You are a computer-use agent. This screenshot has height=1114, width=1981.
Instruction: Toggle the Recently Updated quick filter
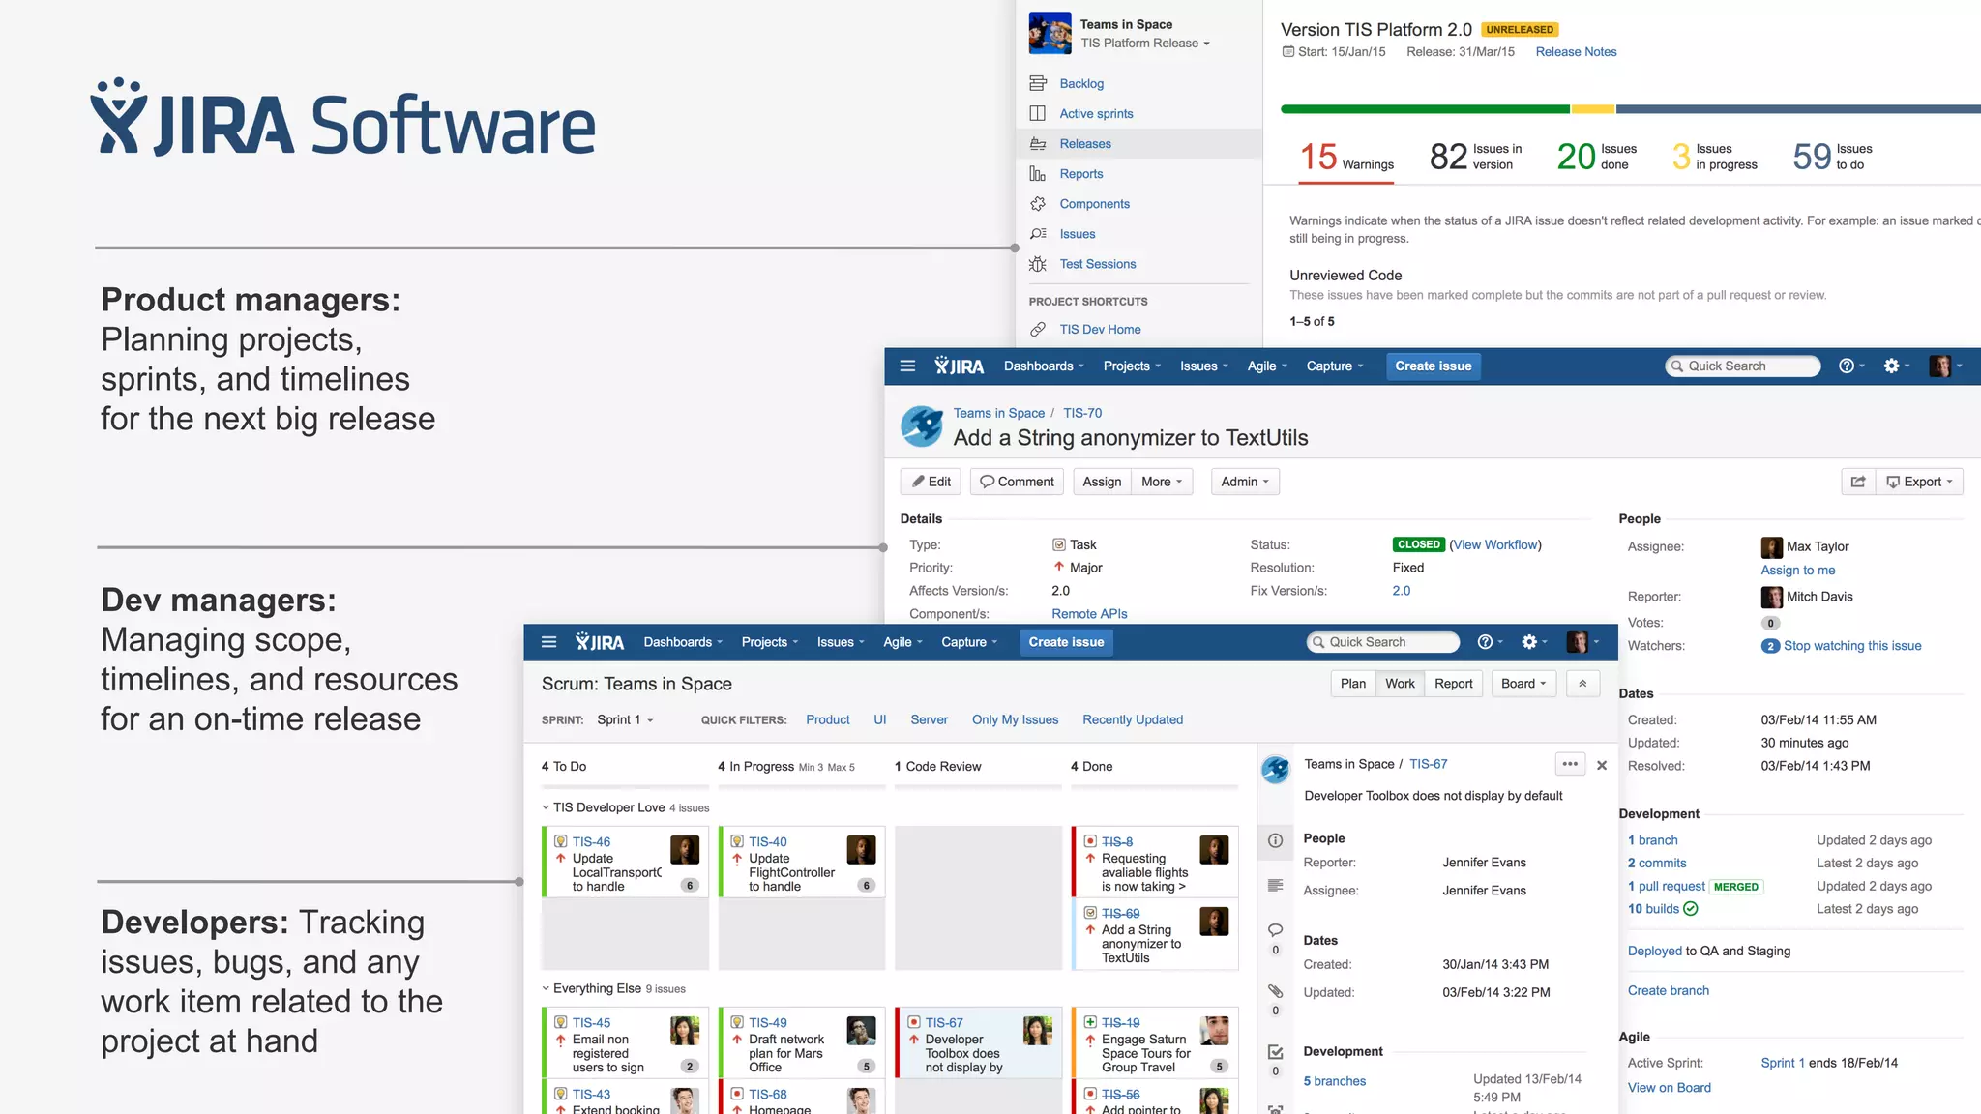tap(1133, 719)
